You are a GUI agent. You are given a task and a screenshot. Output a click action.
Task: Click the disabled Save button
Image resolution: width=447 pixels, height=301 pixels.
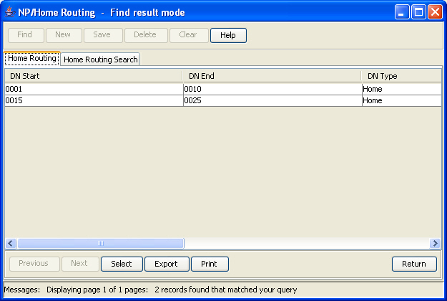[103, 35]
